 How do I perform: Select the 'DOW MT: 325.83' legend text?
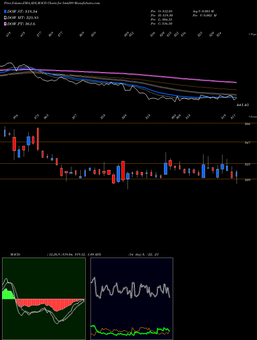23,18
